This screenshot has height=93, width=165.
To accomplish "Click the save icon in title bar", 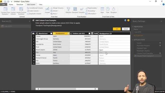I will [x=5, y=2].
